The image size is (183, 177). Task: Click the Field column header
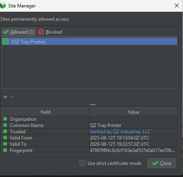click(x=45, y=112)
